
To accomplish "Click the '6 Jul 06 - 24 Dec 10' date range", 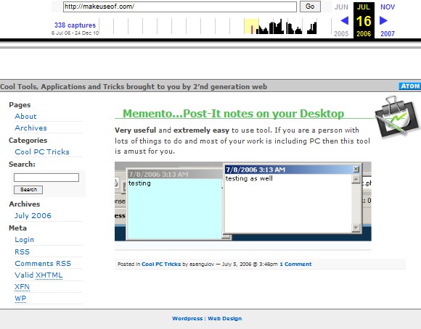I will tap(75, 33).
